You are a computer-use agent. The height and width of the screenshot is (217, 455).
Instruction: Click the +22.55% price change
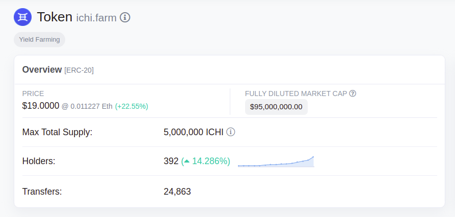(x=132, y=107)
